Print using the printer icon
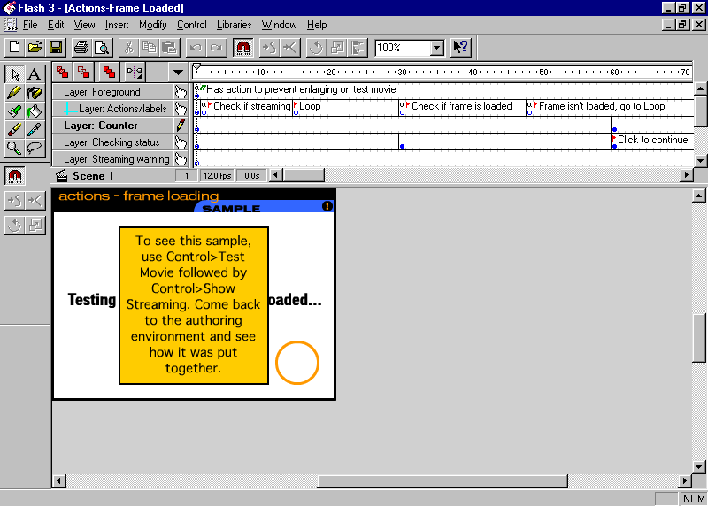 click(81, 48)
